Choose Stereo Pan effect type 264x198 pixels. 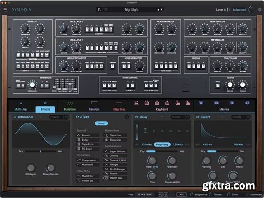click(x=115, y=178)
